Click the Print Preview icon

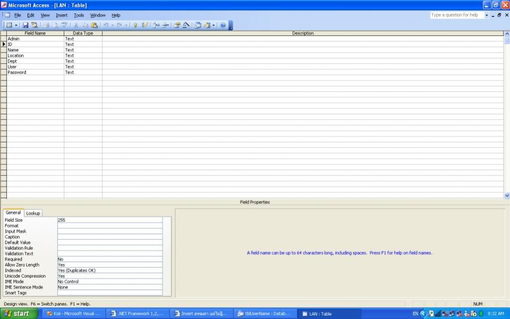pyautogui.click(x=55, y=25)
